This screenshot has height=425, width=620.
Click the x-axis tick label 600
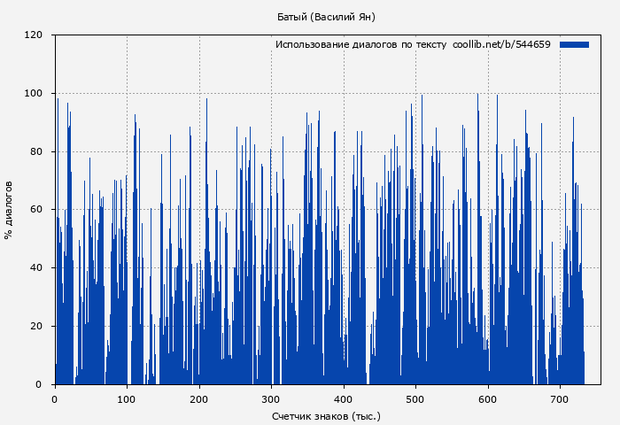click(488, 399)
